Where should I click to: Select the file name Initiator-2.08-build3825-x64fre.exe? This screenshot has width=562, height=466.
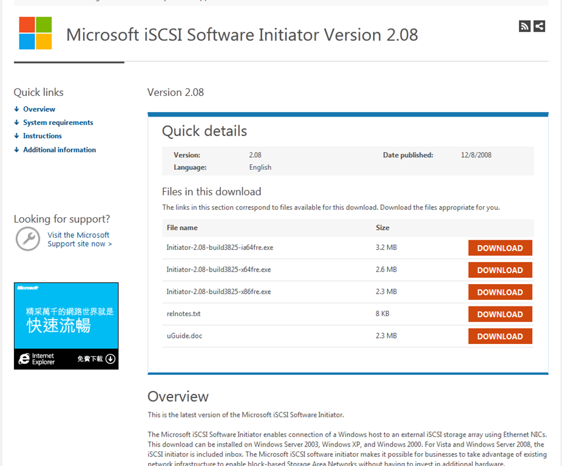pos(218,269)
